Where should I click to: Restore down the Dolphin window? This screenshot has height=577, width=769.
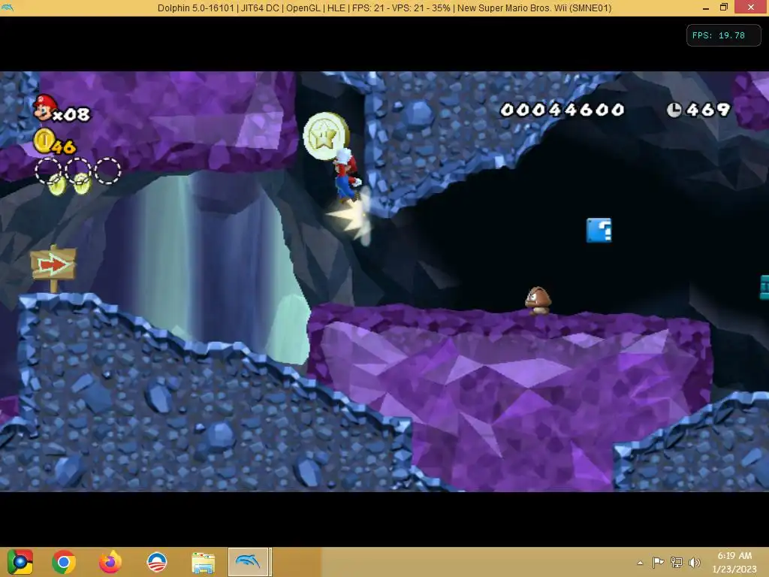(724, 8)
